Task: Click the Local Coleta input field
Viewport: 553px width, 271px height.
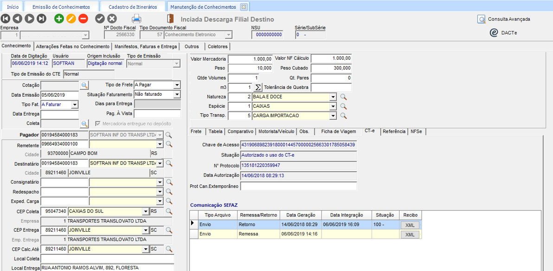Action: click(x=107, y=259)
